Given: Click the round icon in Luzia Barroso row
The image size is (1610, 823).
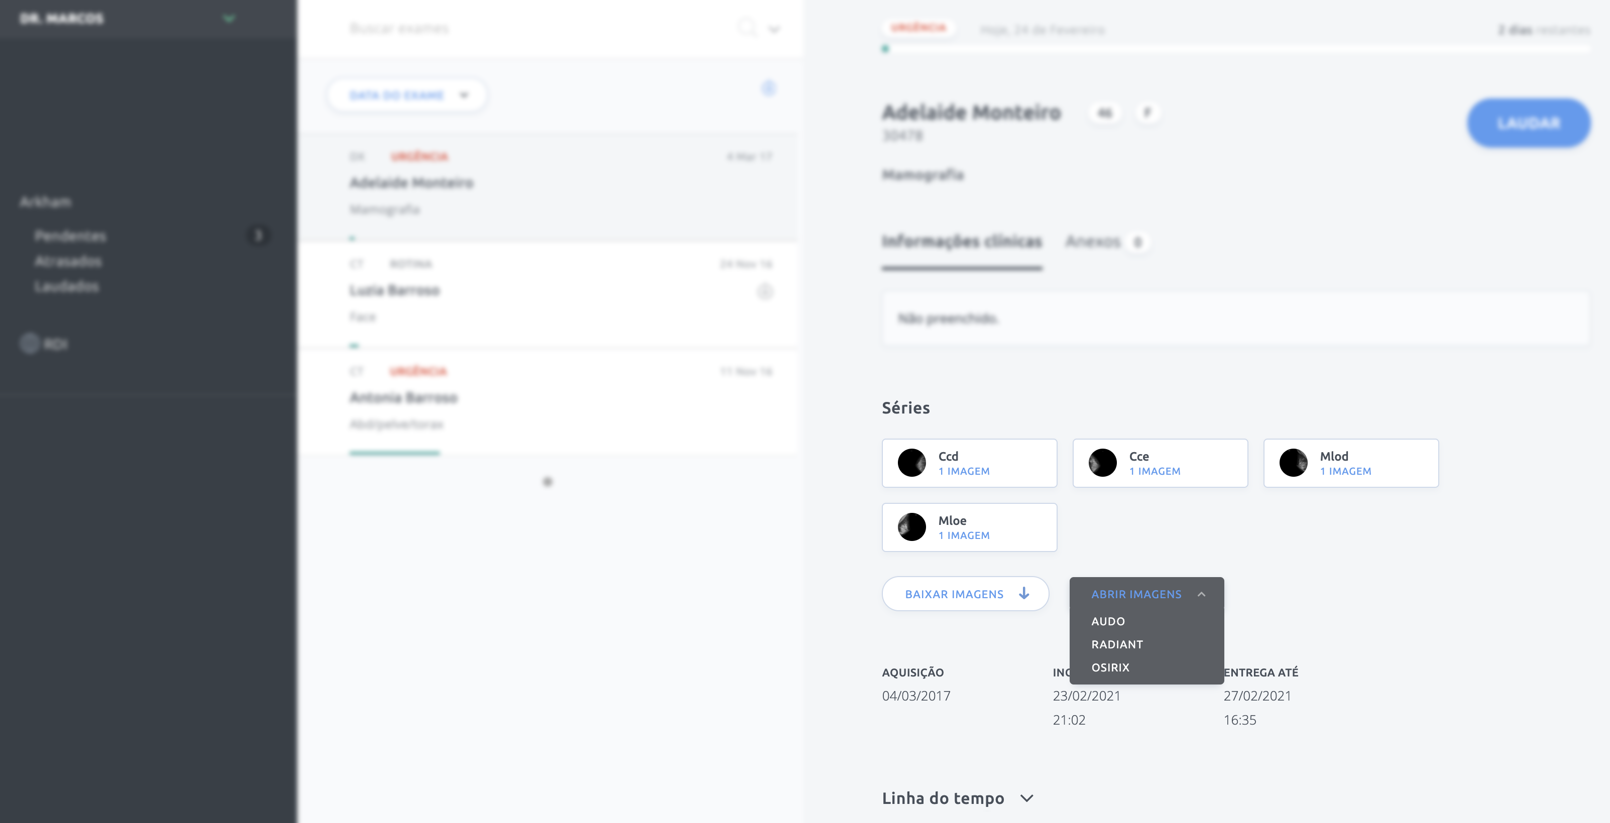Looking at the screenshot, I should pos(765,291).
